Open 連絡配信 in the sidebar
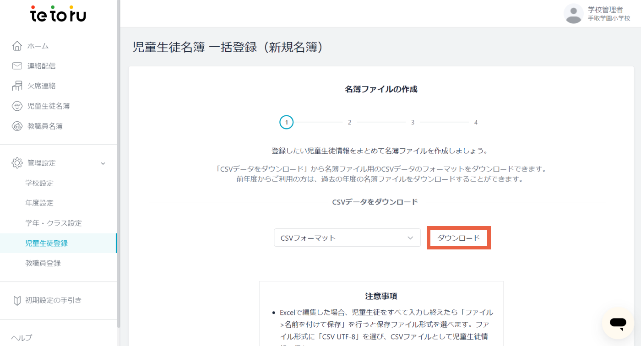The width and height of the screenshot is (641, 346). (x=41, y=66)
